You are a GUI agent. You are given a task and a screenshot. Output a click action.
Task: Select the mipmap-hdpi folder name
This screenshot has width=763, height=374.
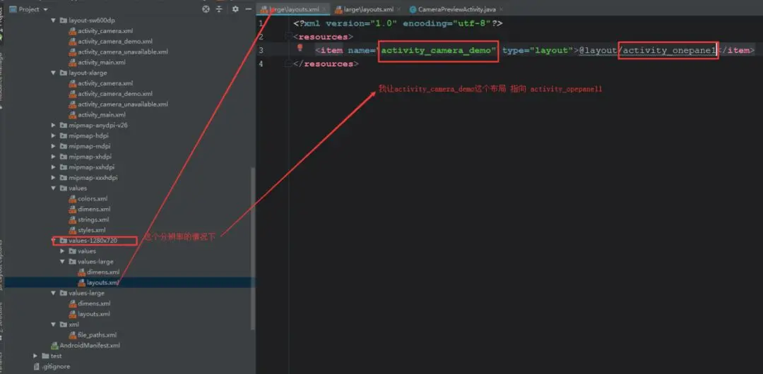(x=88, y=135)
